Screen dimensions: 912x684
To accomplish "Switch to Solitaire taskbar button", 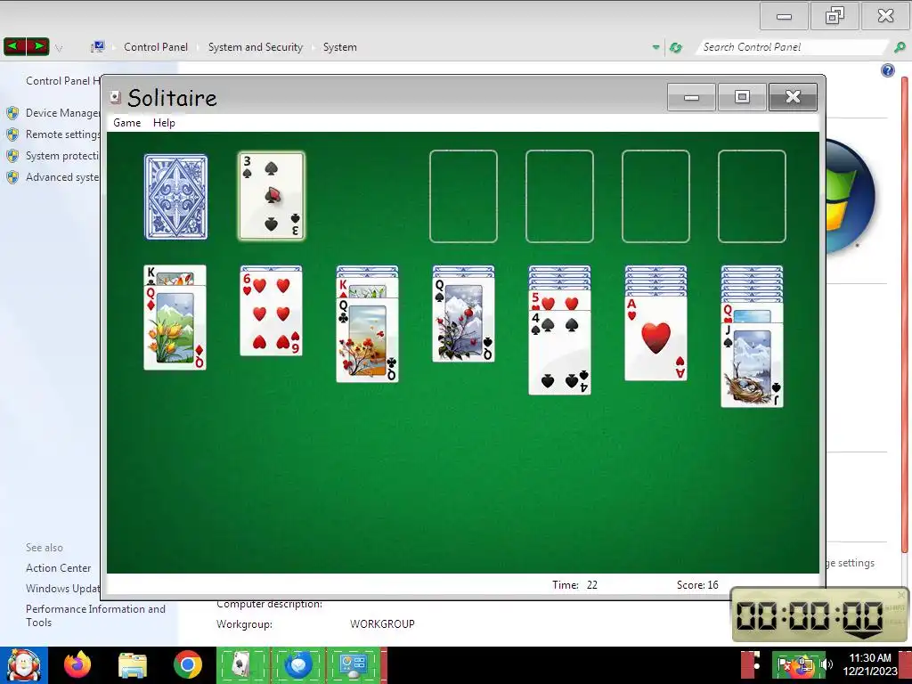I will click(242, 664).
